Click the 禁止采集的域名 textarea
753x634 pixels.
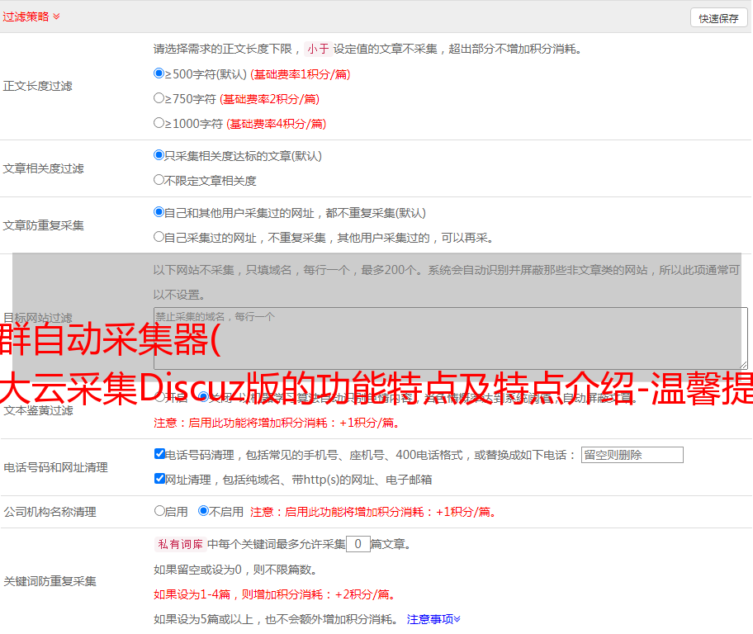pos(451,338)
